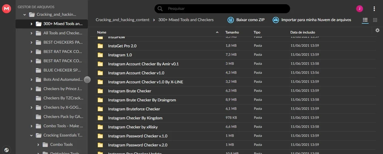Collapse the Cracking_and_hackin... root folder
Viewport: 383px width, 154px height.
pyautogui.click(x=25, y=15)
